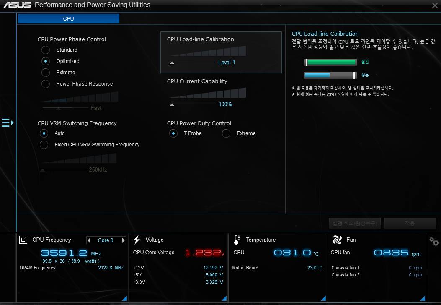Click the 3591.2 MHz frequency readout
441x305 pixels.
(71, 253)
